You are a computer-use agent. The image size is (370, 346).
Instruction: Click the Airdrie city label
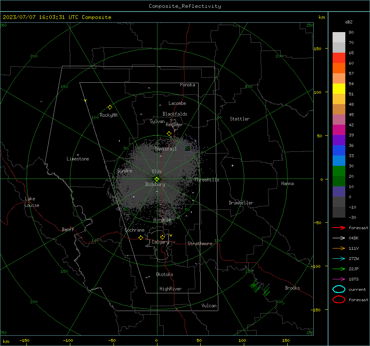[x=162, y=220]
